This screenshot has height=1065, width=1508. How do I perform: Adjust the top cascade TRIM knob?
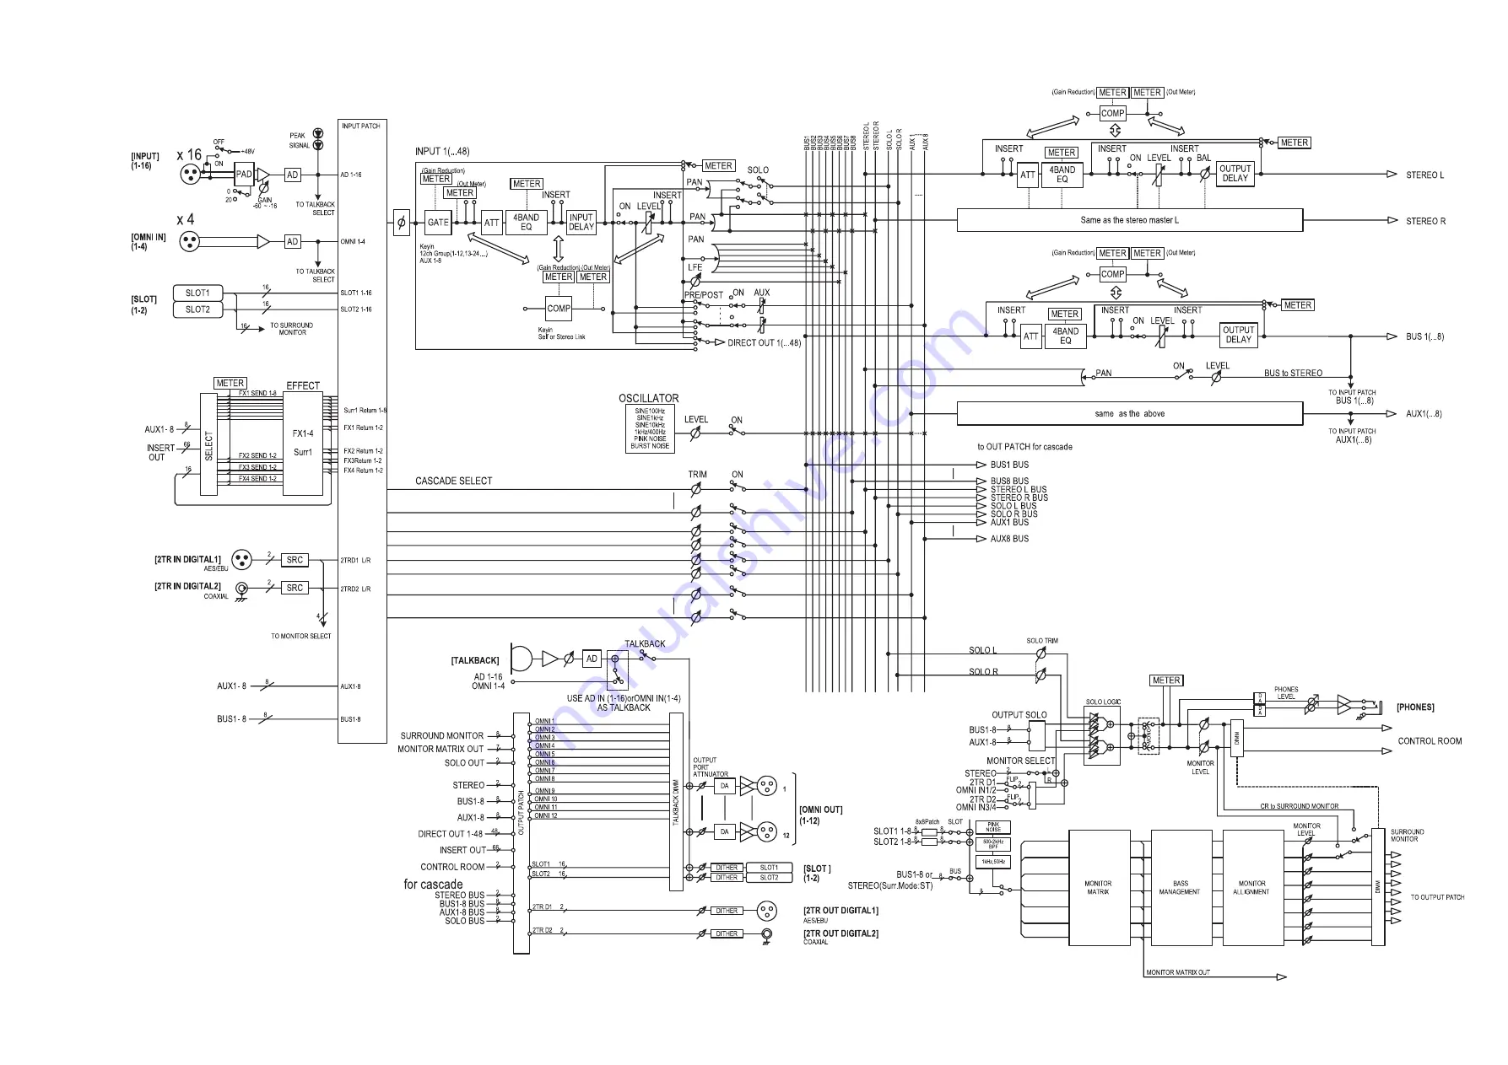coord(696,489)
